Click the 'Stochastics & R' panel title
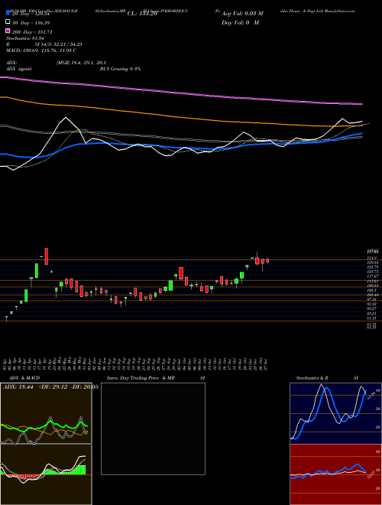The image size is (382, 505). [312, 378]
